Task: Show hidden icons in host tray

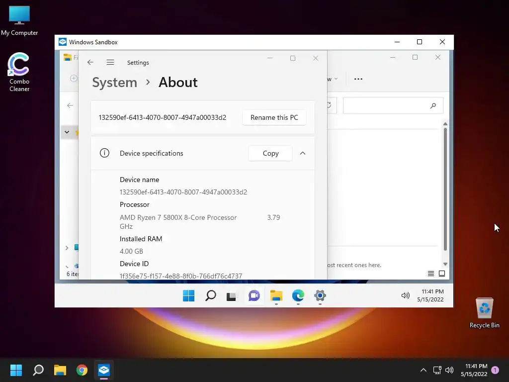Action: tap(424, 370)
